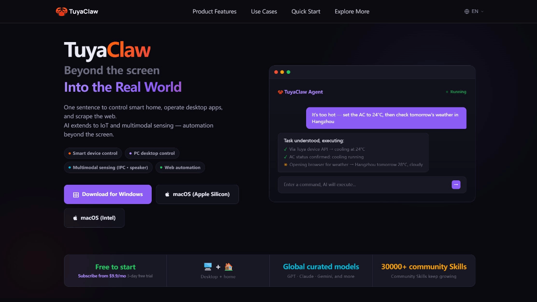Click the red dot in mock window
Screen dimensions: 537x302
tap(276, 72)
